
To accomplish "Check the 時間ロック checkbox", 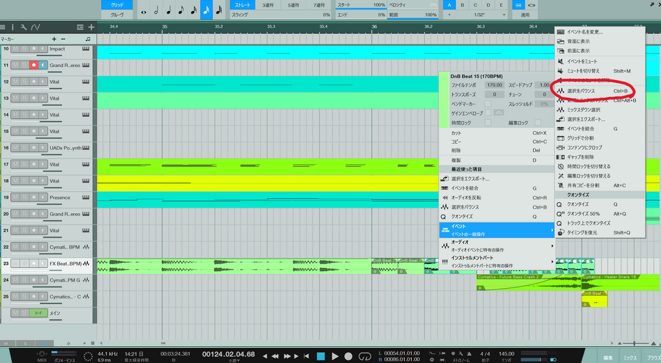I will [488, 123].
